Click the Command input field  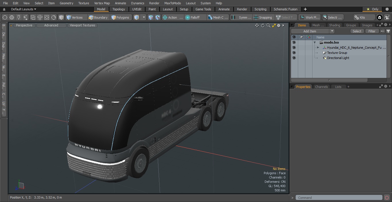[339, 197]
